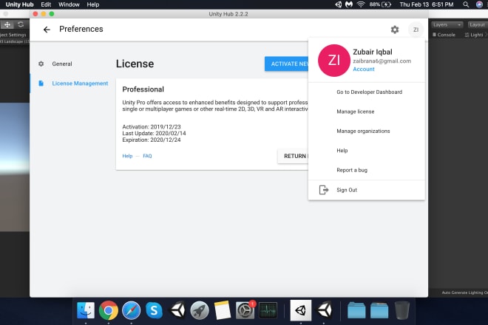Viewport: 488px width, 325px height.
Task: Open the Layout dropdown in Unity editor
Action: (478, 24)
